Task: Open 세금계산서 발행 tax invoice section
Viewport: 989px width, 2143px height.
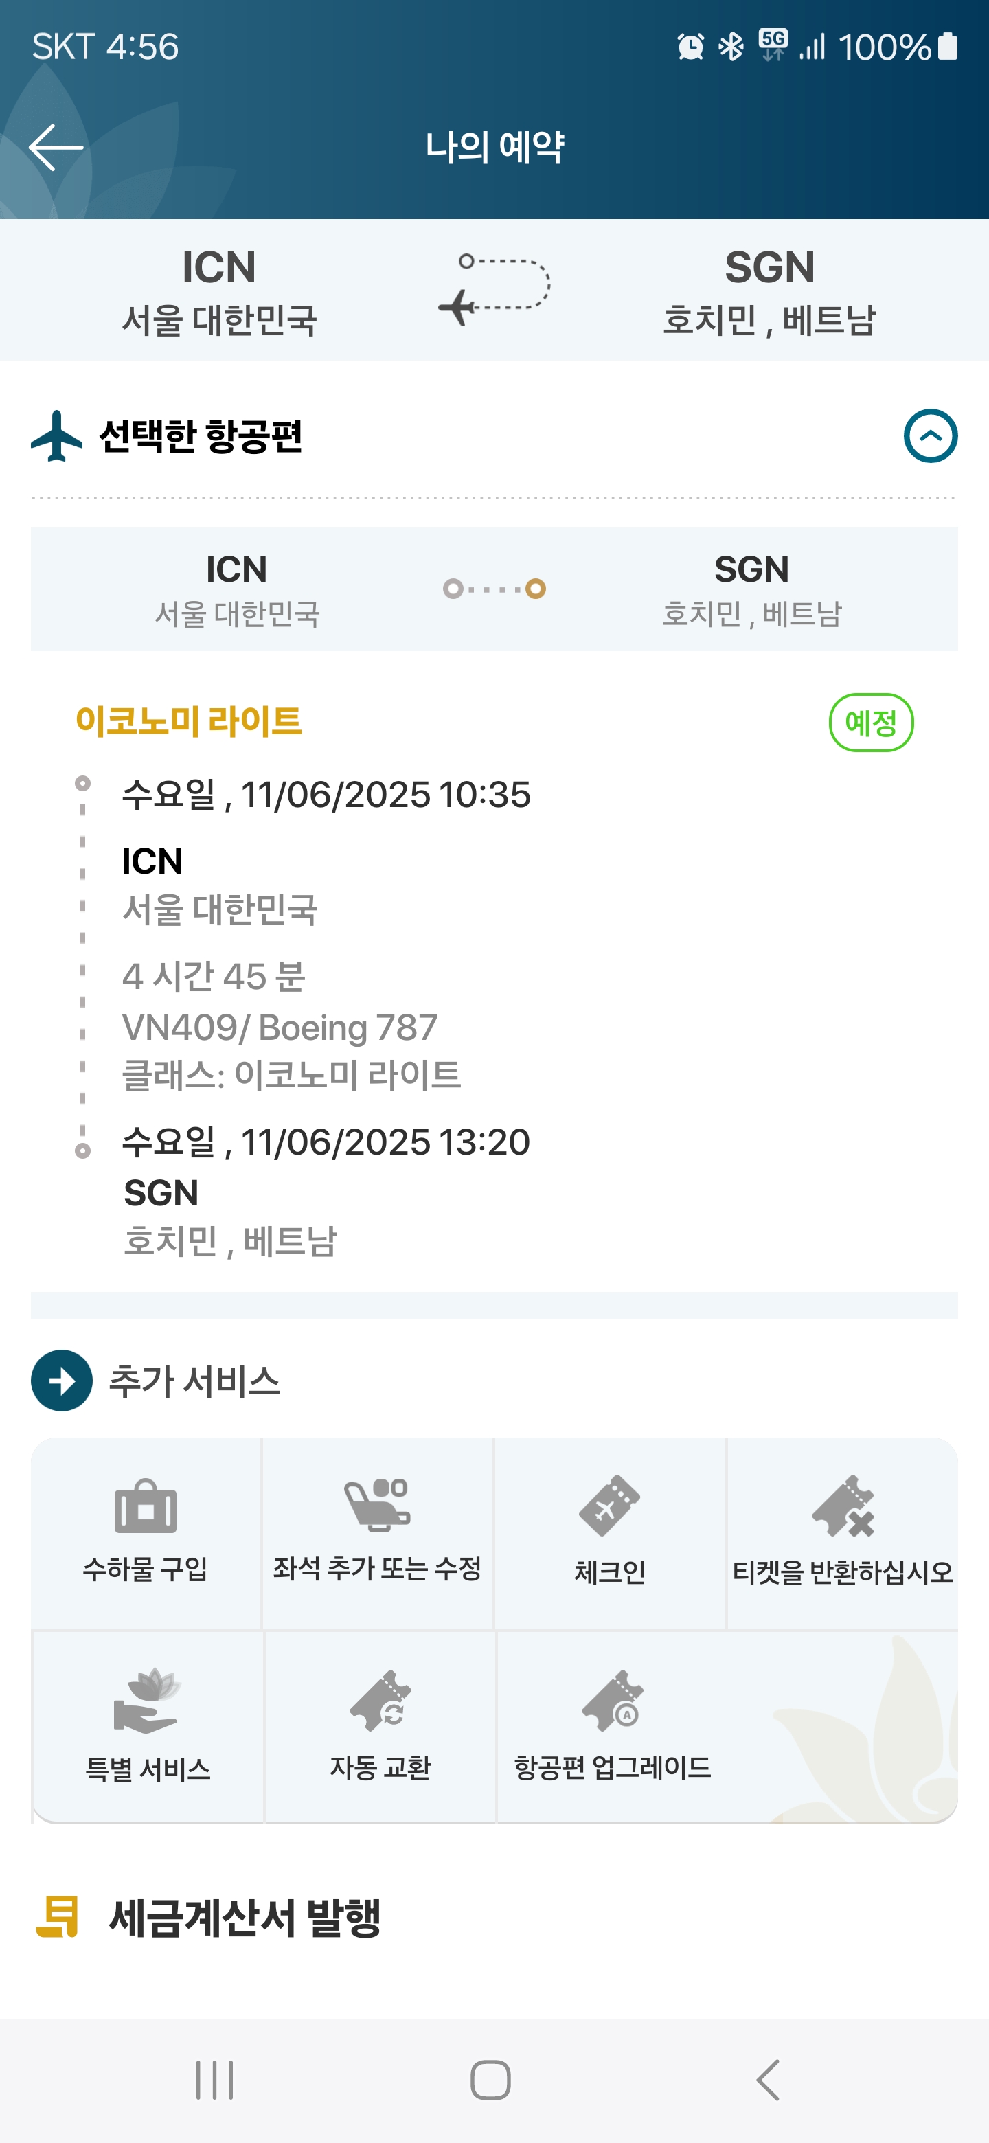Action: coord(245,1918)
